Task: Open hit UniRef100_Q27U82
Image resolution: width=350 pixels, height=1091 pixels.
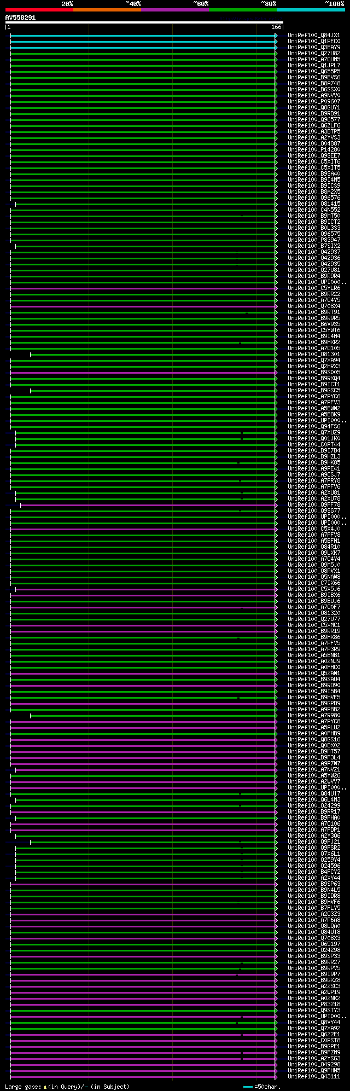Action: pyautogui.click(x=314, y=54)
